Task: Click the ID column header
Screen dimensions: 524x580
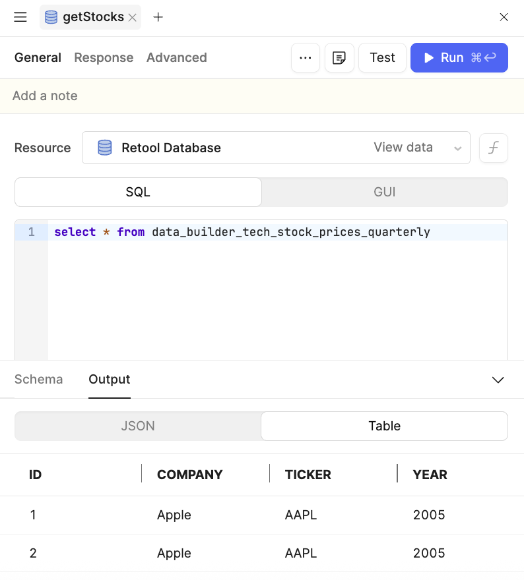Action: (x=35, y=475)
